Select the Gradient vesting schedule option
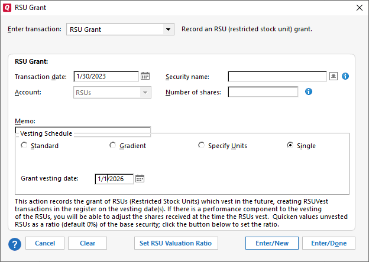 (x=113, y=146)
